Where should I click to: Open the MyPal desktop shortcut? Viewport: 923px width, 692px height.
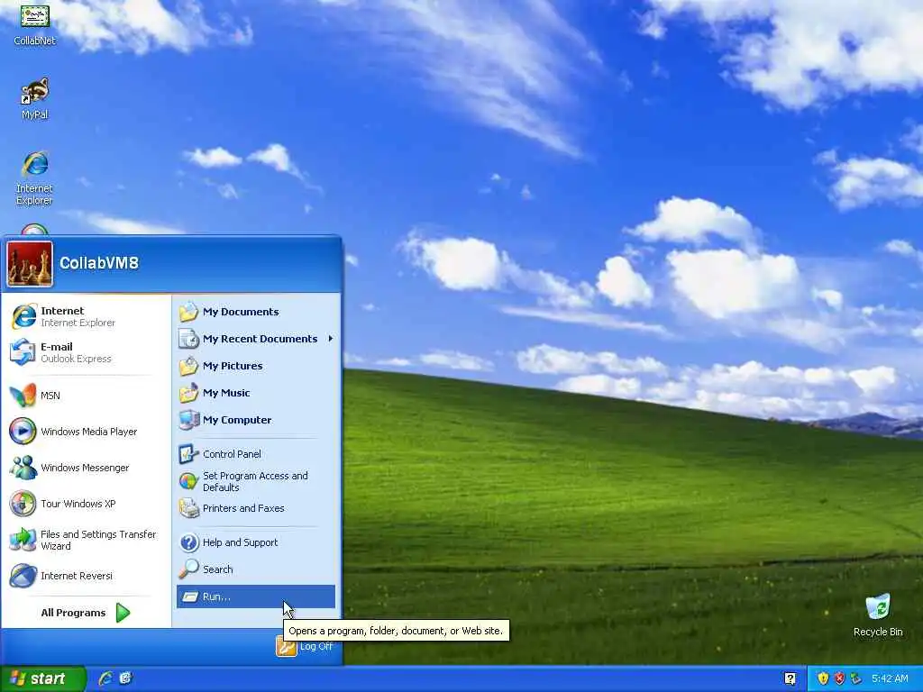click(35, 98)
